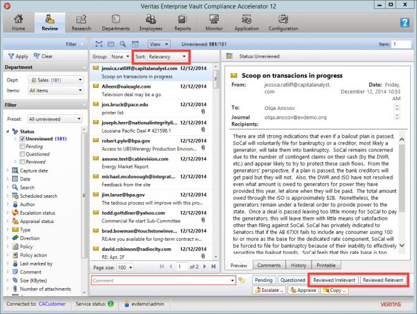Image resolution: width=417 pixels, height=314 pixels.
Task: Open the Group None dropdown
Action: [x=120, y=57]
